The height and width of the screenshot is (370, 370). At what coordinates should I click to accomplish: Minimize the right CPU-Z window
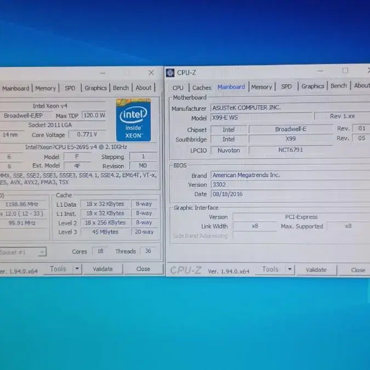click(321, 71)
